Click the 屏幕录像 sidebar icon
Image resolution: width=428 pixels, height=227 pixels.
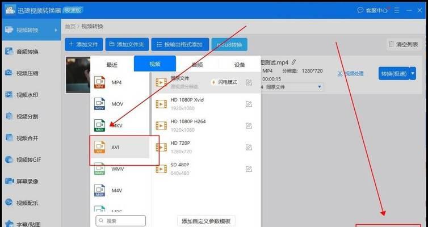click(9, 181)
